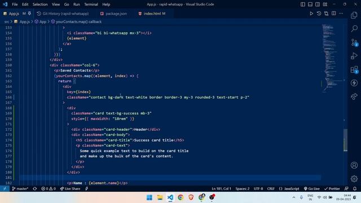The image size is (361, 203).
Task: Click App symbol in the breadcrumb
Action: click(43, 21)
